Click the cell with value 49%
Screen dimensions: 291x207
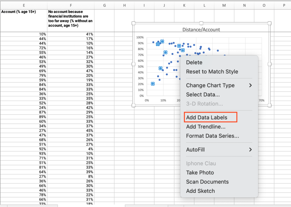24,66
